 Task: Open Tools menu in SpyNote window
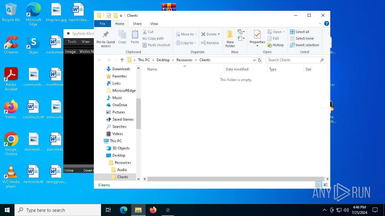point(72,42)
